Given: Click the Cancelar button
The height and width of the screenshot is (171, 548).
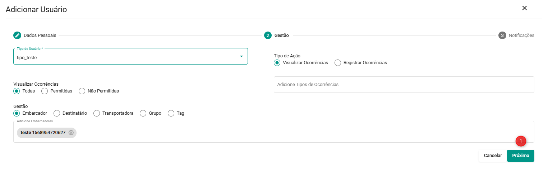Looking at the screenshot, I should (x=493, y=156).
